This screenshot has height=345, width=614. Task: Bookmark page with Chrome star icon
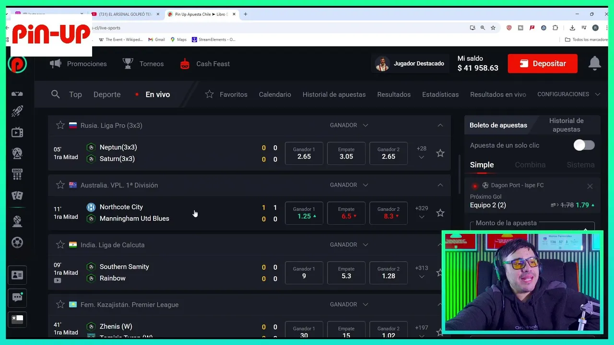(x=493, y=28)
